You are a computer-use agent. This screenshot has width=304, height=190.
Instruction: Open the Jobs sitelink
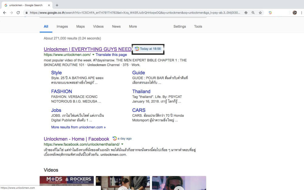pos(56,110)
